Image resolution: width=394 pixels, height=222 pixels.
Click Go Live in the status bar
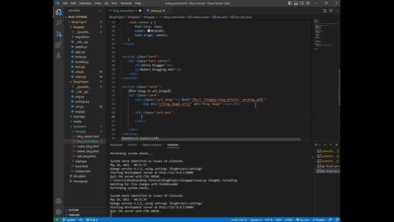pyautogui.click(x=302, y=220)
